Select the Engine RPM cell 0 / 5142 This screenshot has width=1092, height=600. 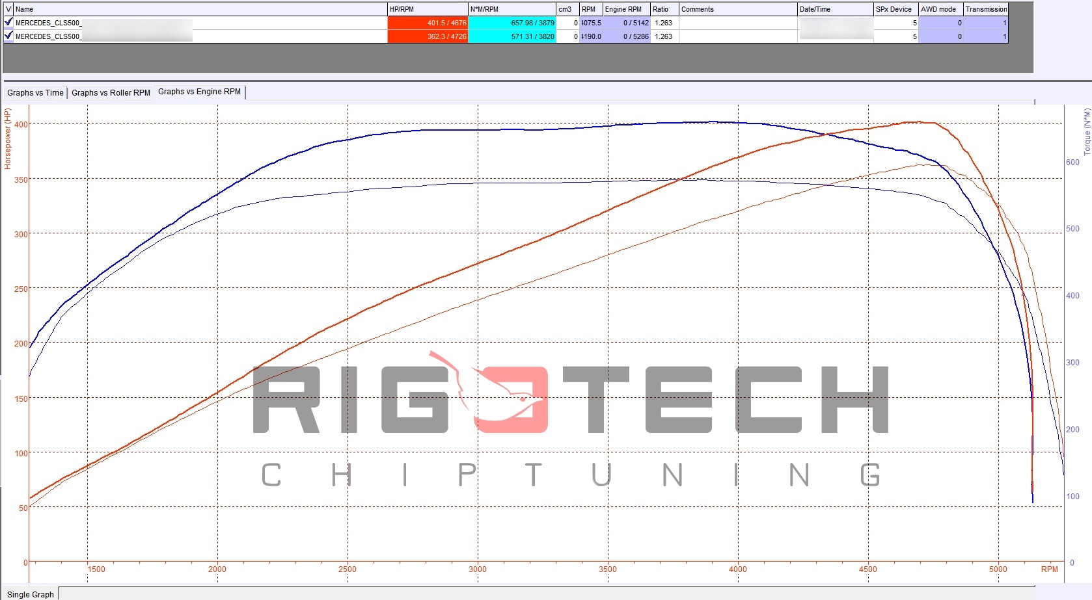pyautogui.click(x=627, y=23)
